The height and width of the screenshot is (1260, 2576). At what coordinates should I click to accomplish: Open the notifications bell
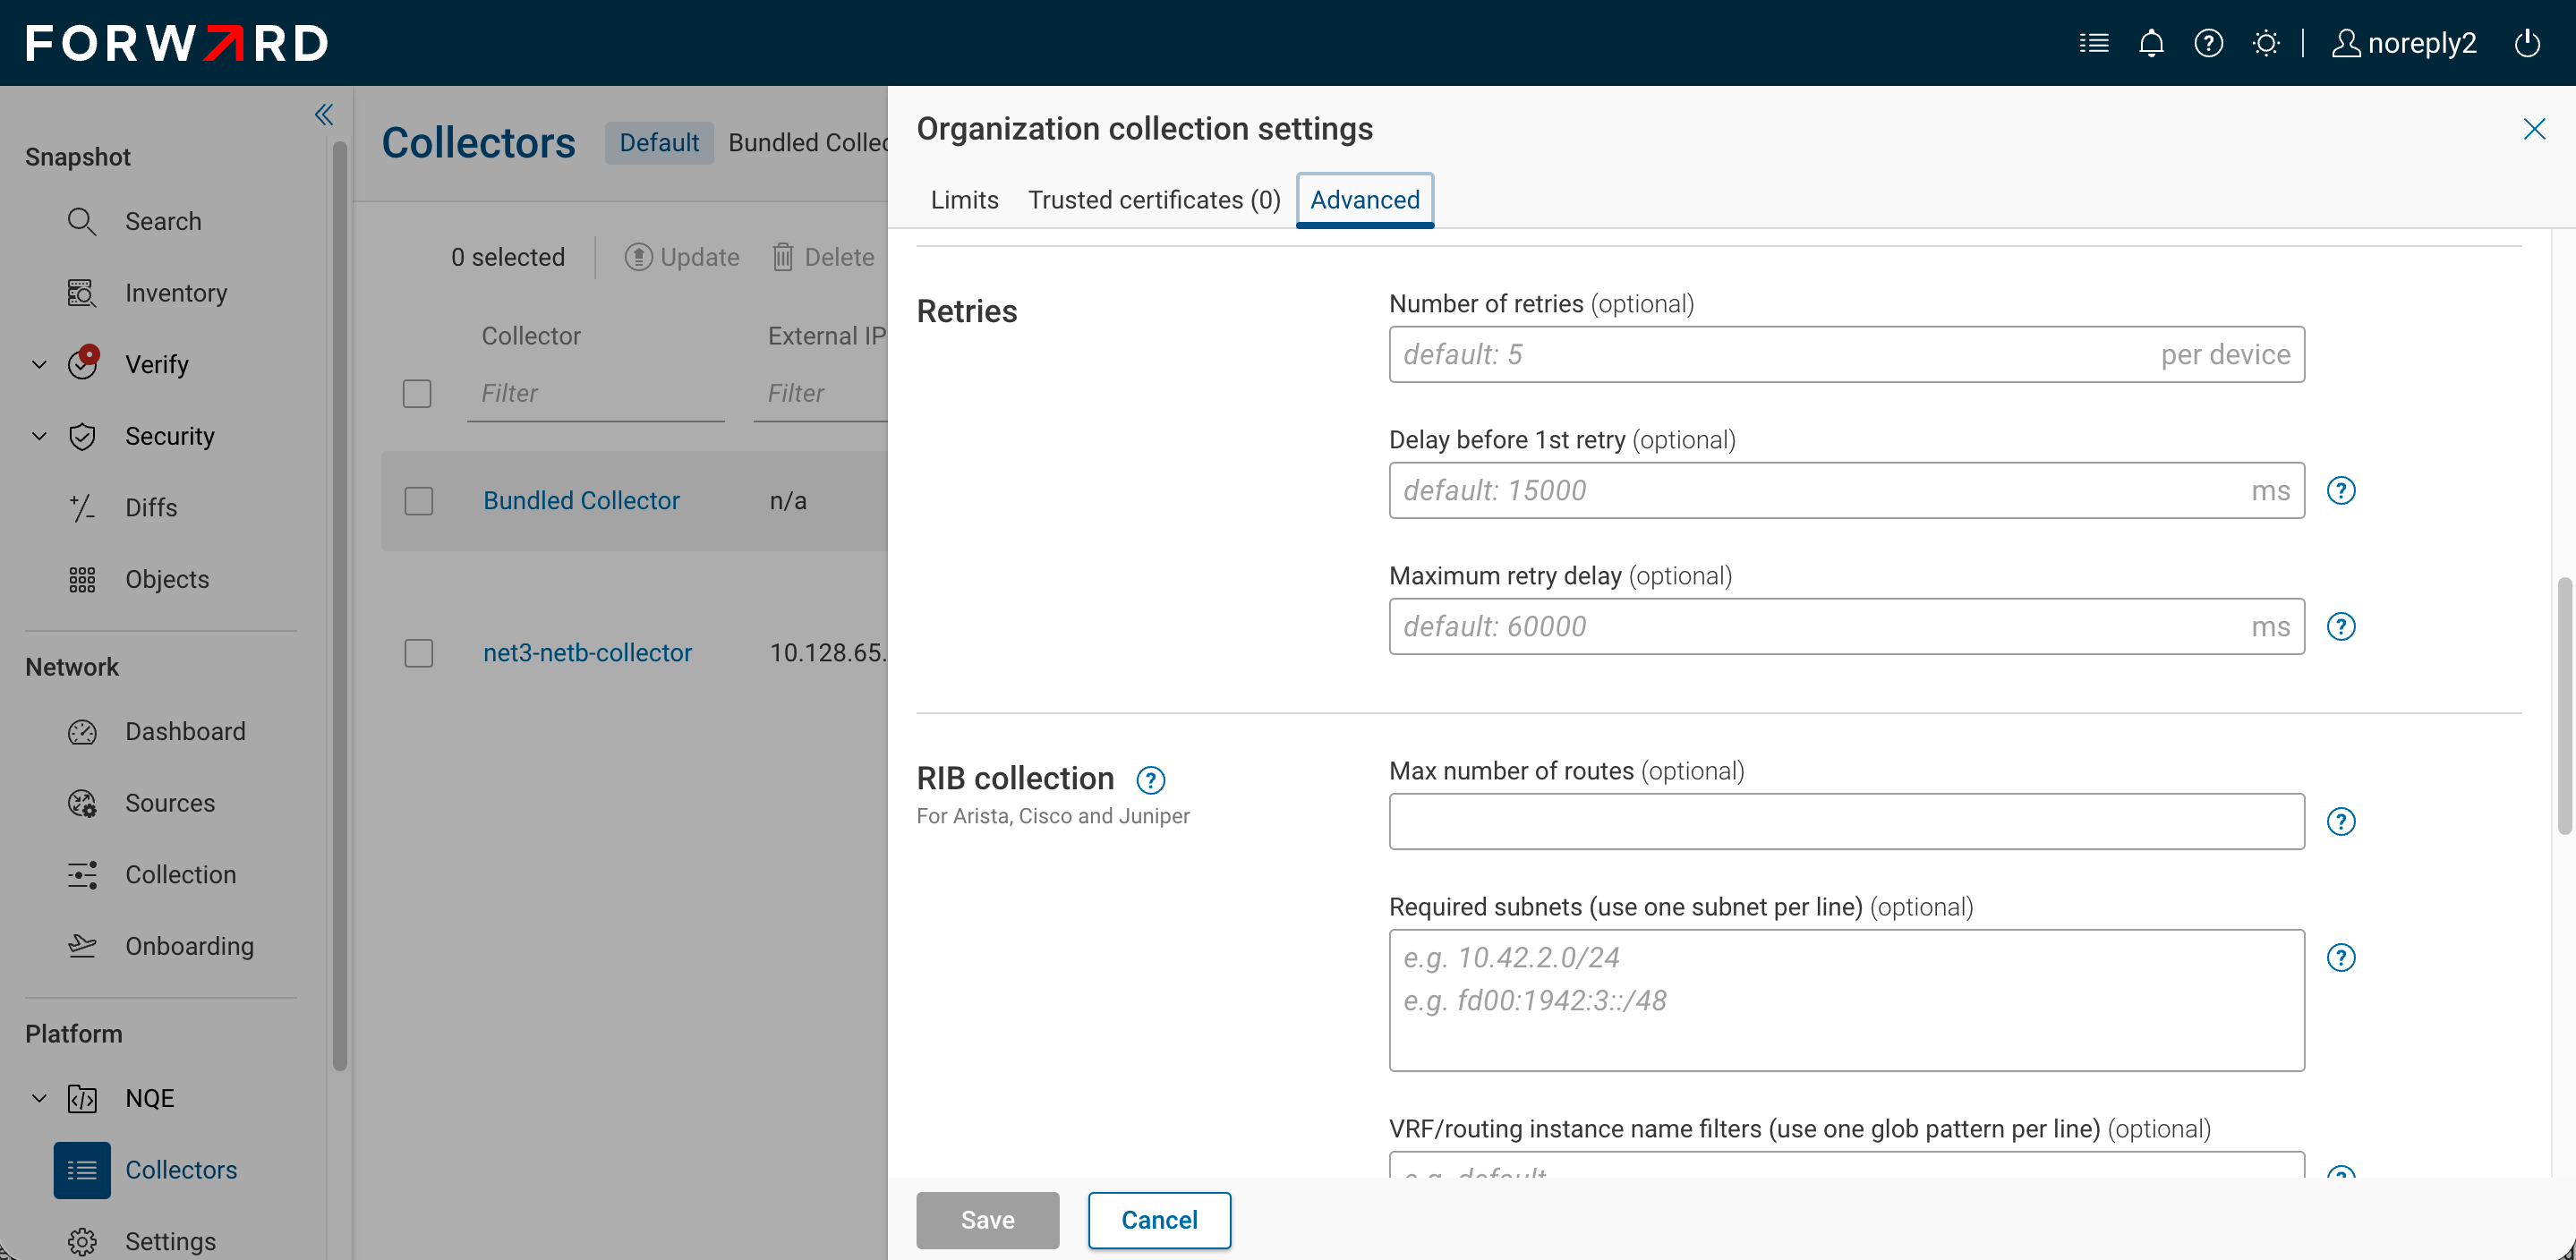2151,43
